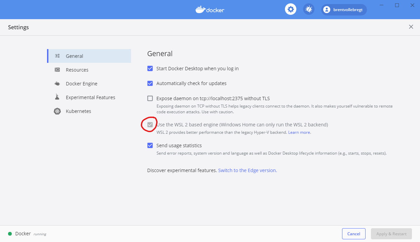Viewport: 420px width, 242px height.
Task: Switch to Docker Engine settings
Action: coord(89,83)
